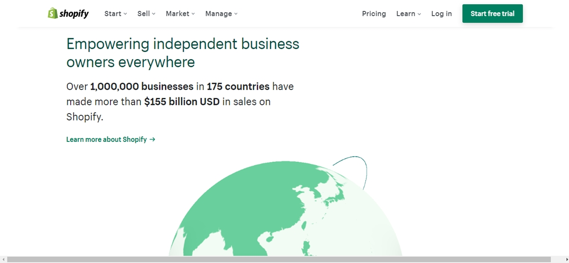Expand the chevron beside Start

coord(126,14)
